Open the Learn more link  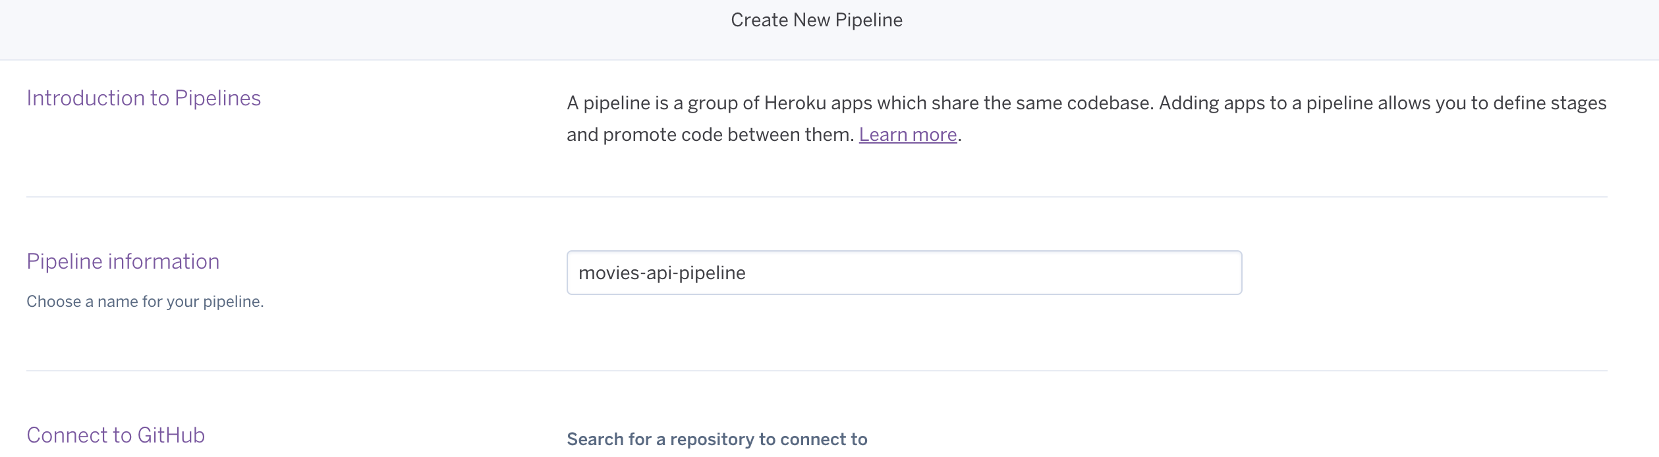907,134
